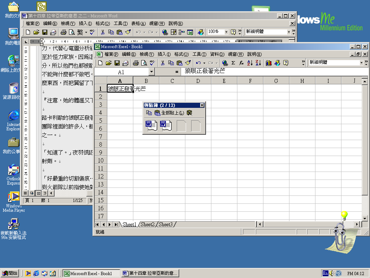Open the Excel font name dropdown

(361, 63)
